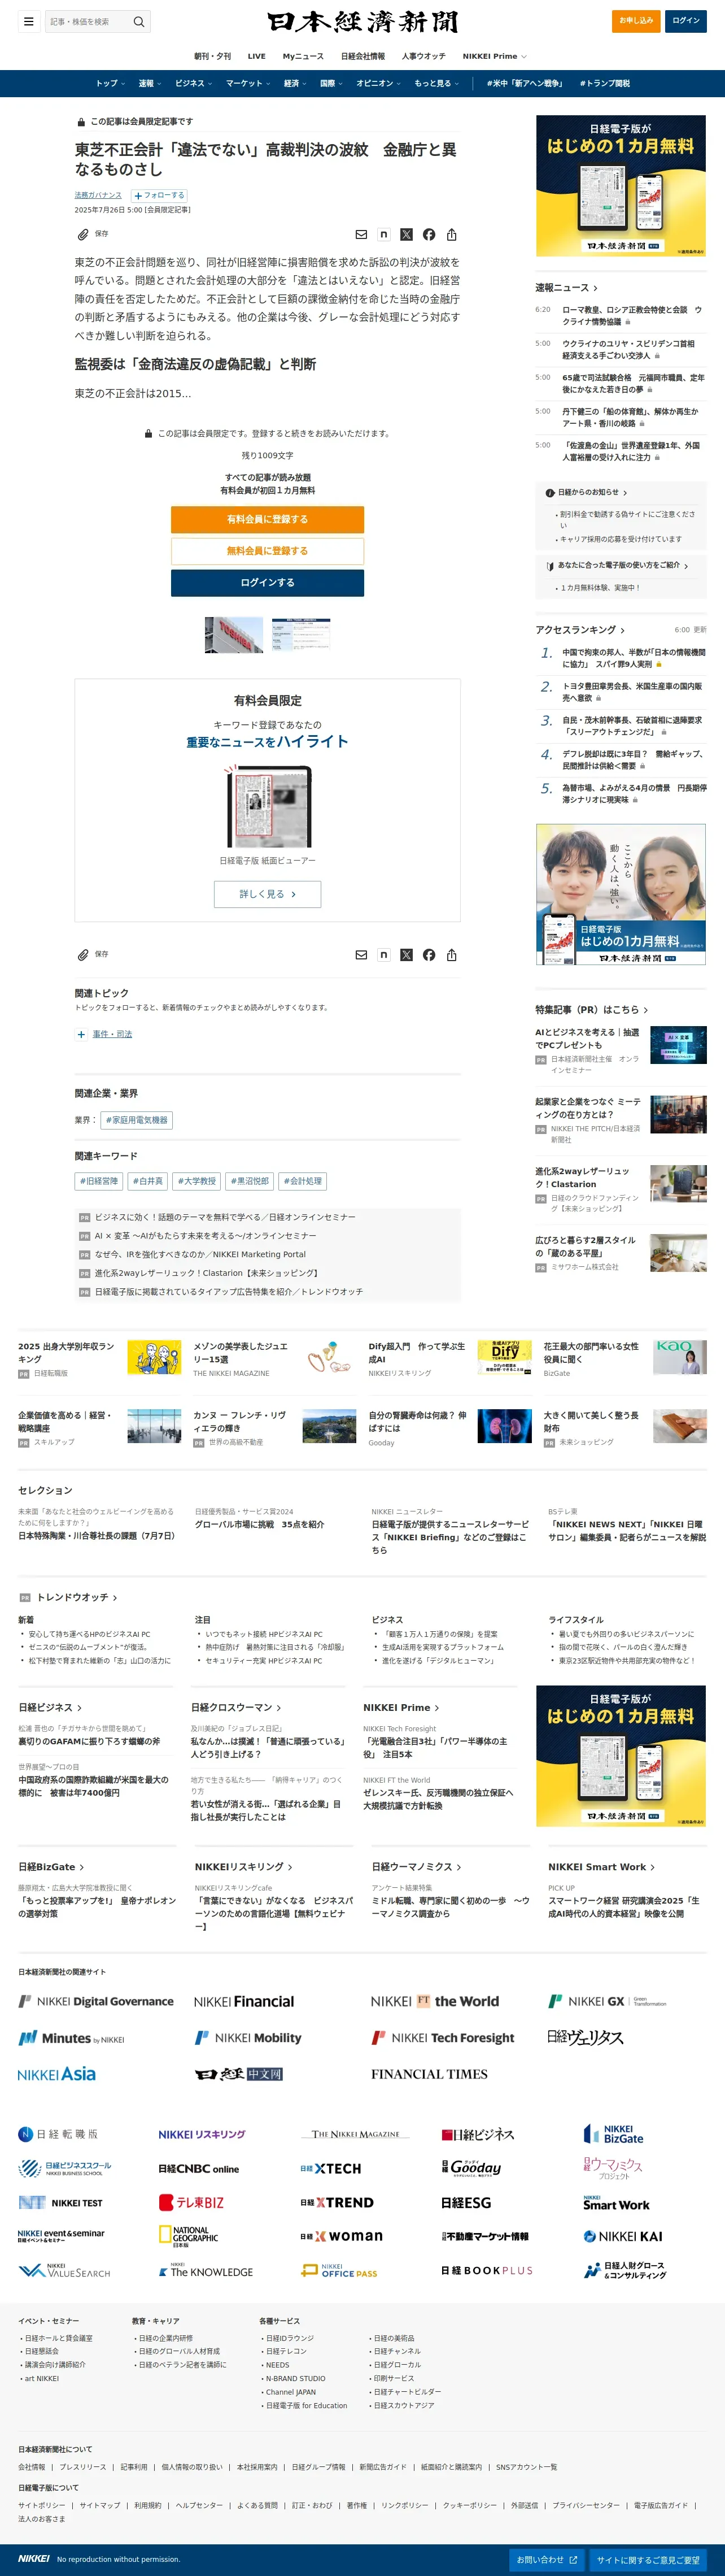Click the お問い合わせ footer button
725x2576 pixels.
547,2560
